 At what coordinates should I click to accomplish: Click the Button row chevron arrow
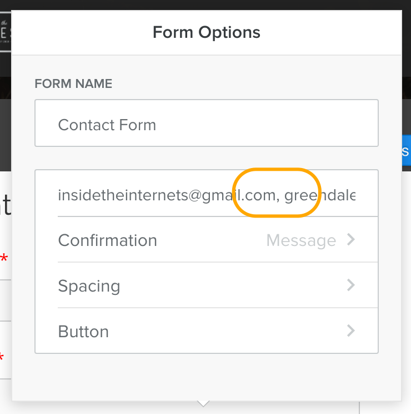(351, 331)
